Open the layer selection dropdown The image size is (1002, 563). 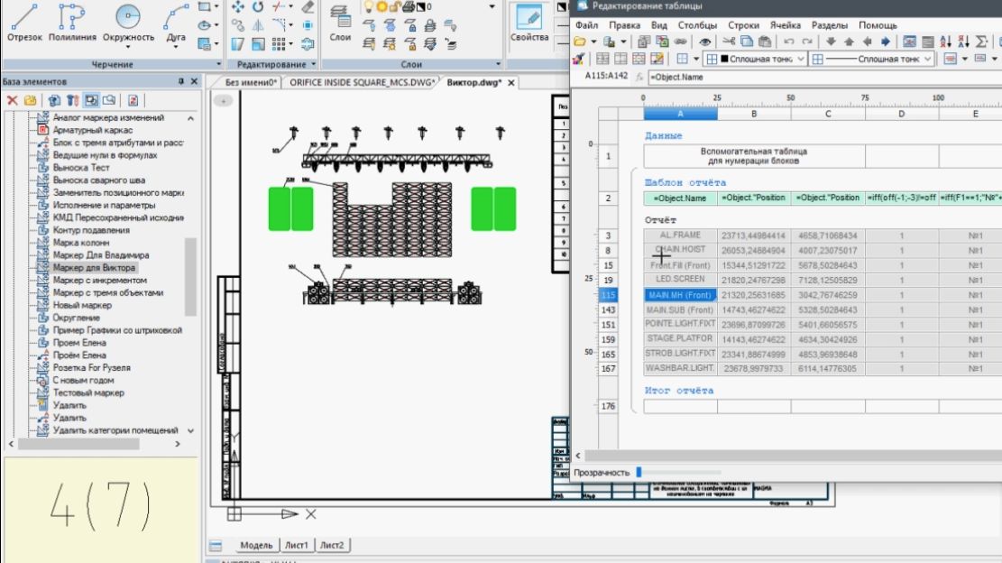tap(492, 6)
